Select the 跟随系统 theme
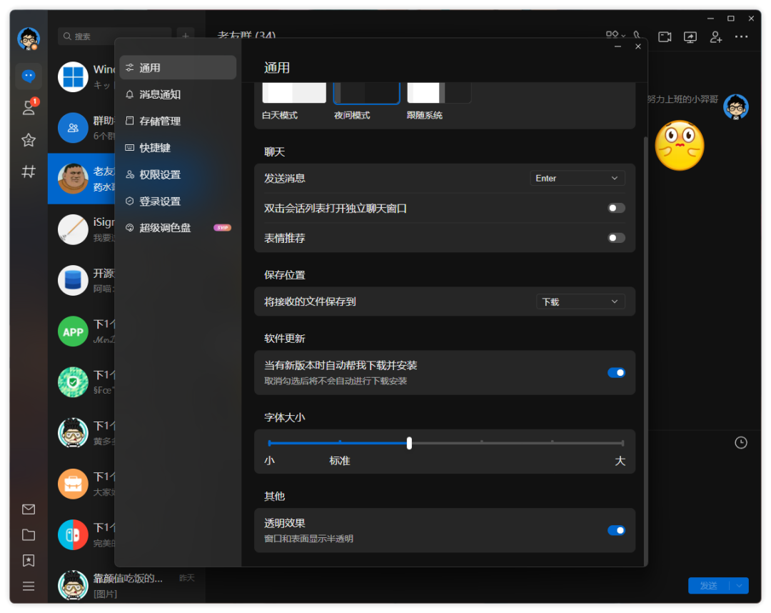 coord(439,92)
